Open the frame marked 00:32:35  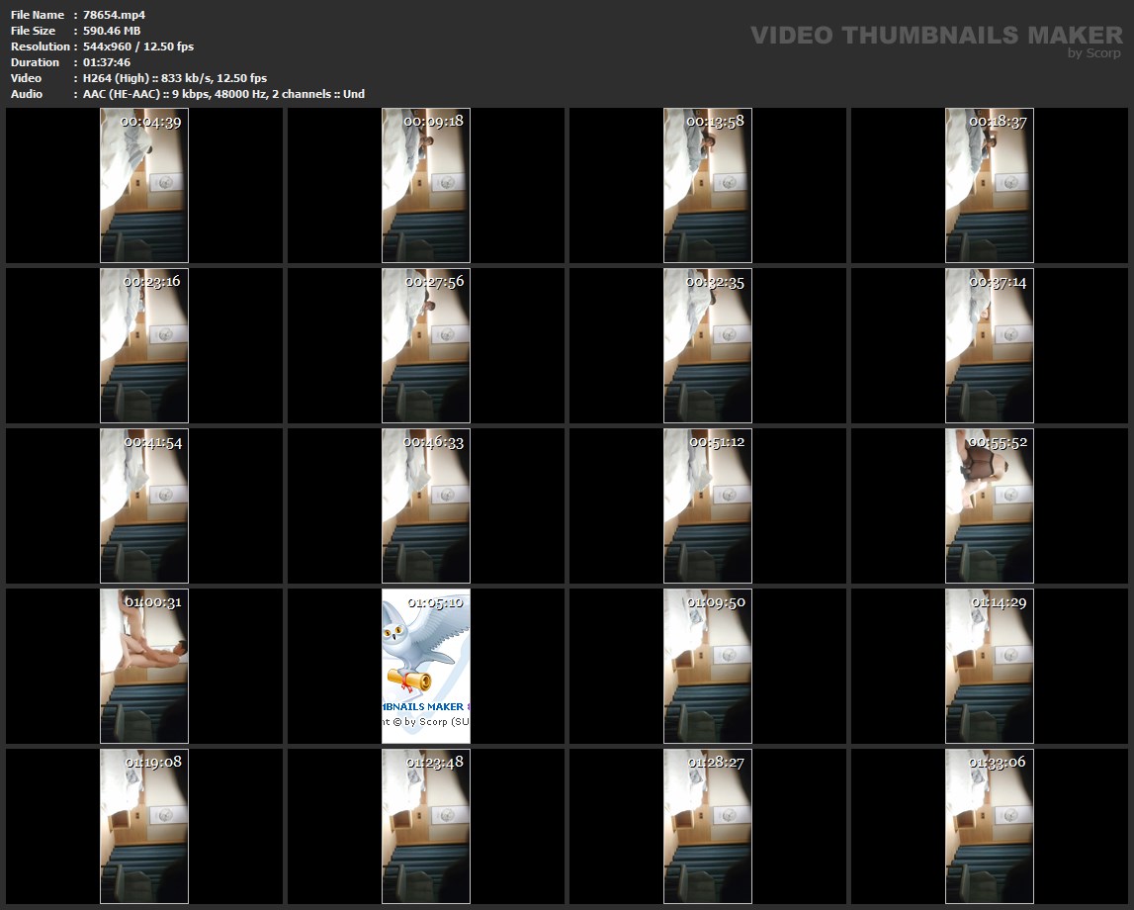point(708,345)
